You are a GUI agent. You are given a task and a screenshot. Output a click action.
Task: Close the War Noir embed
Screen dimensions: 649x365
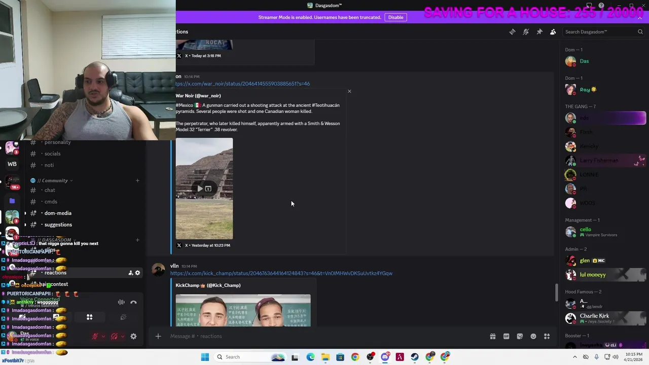tap(349, 91)
